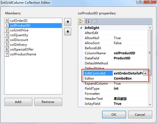Click the property grid scrollbar down arrow
This screenshot has width=157, height=124.
[x=150, y=104]
